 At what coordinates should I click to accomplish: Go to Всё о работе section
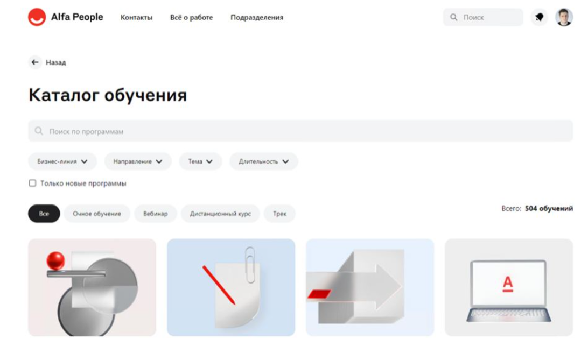tap(191, 18)
